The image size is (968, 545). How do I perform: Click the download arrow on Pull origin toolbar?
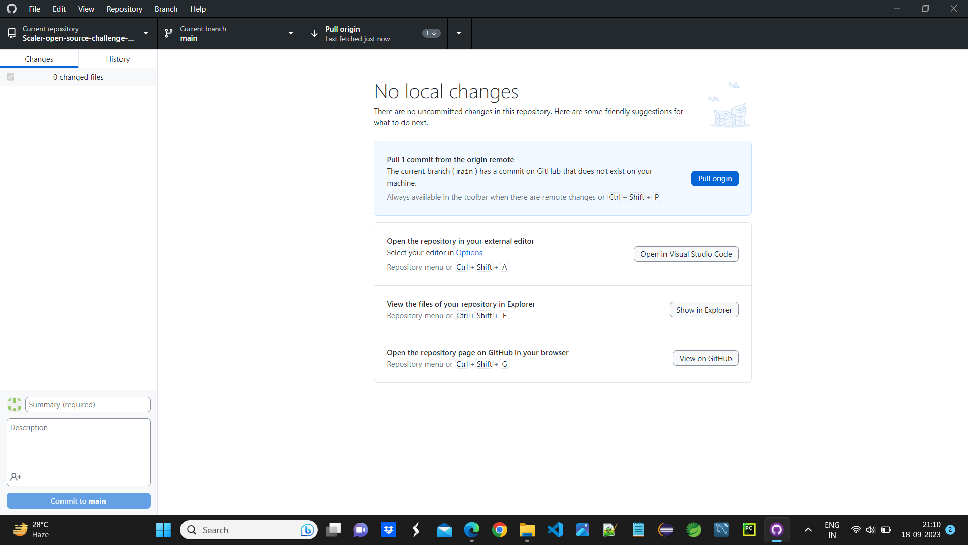[314, 34]
